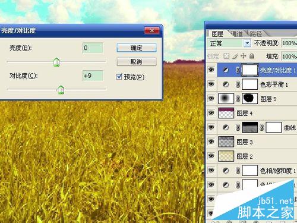This screenshot has width=297, height=223.
Task: Switch to the 通道 tab
Action: [237, 34]
